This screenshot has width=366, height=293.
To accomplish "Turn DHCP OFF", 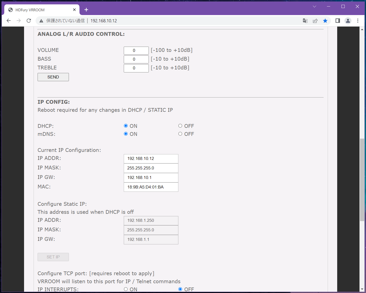I will pos(180,126).
